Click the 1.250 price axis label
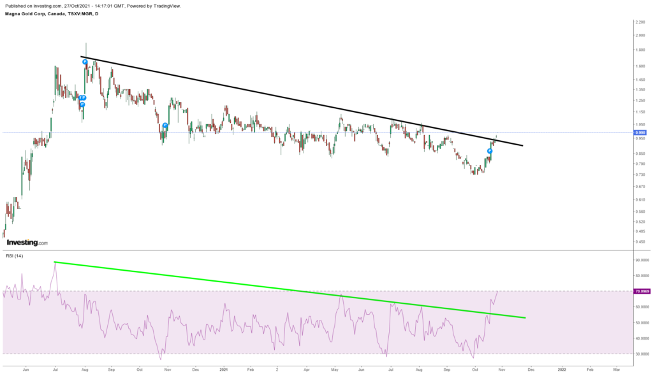 (640, 100)
